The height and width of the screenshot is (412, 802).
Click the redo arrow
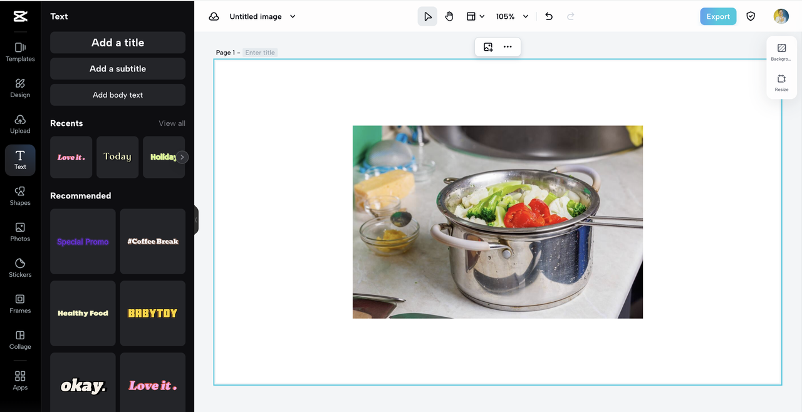click(x=570, y=16)
